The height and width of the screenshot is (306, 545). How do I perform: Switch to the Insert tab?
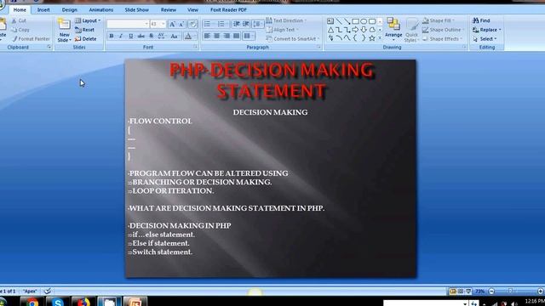coord(43,10)
